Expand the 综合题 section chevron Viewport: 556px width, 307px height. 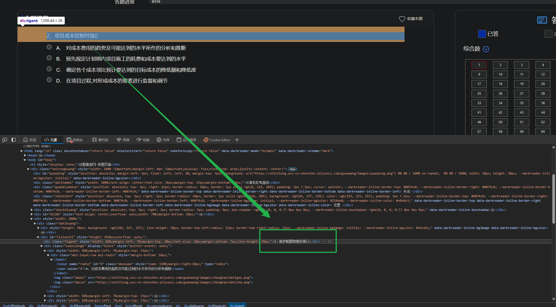click(x=486, y=49)
